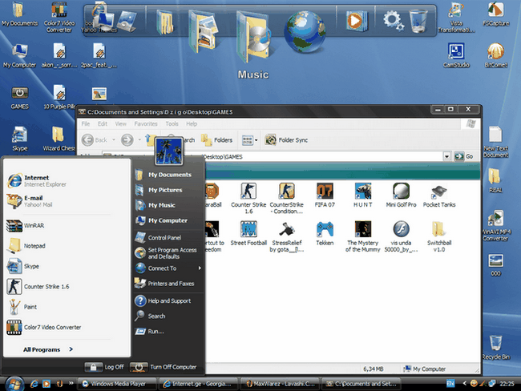Open the Favorites menu
Viewport: 521px width, 391px height.
point(146,123)
